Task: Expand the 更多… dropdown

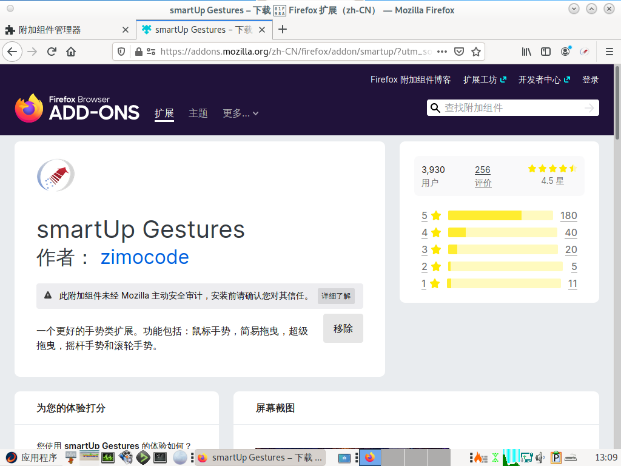Action: tap(240, 113)
